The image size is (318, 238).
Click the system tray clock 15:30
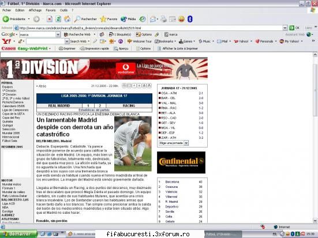[310, 234]
